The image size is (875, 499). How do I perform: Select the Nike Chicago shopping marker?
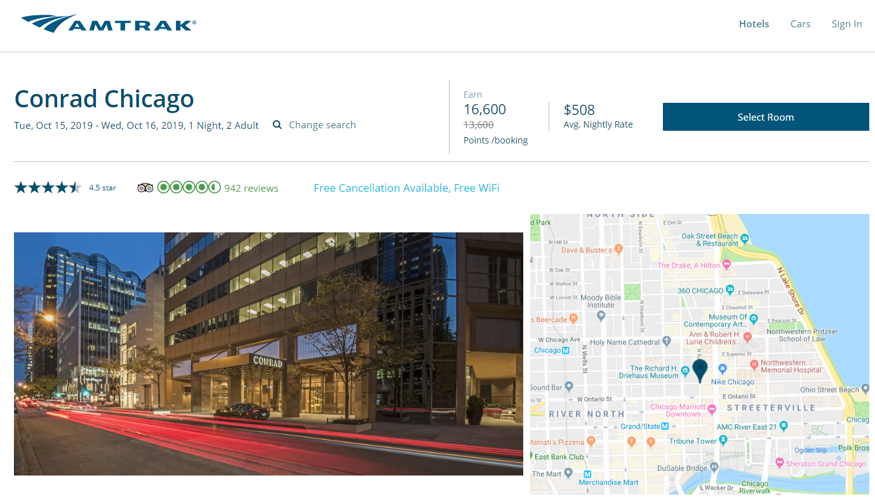point(722,369)
